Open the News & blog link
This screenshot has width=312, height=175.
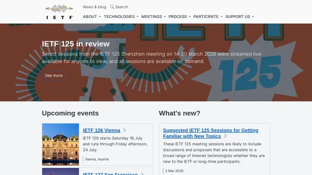(95, 7)
